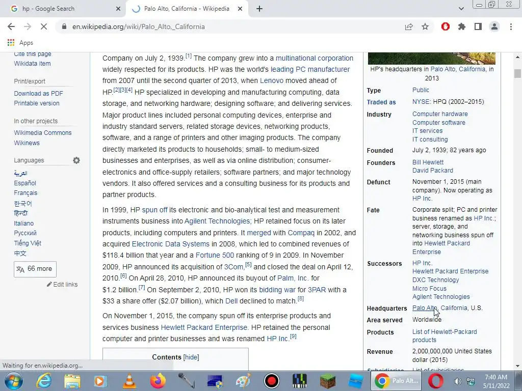Open Printable version link

pyautogui.click(x=37, y=103)
